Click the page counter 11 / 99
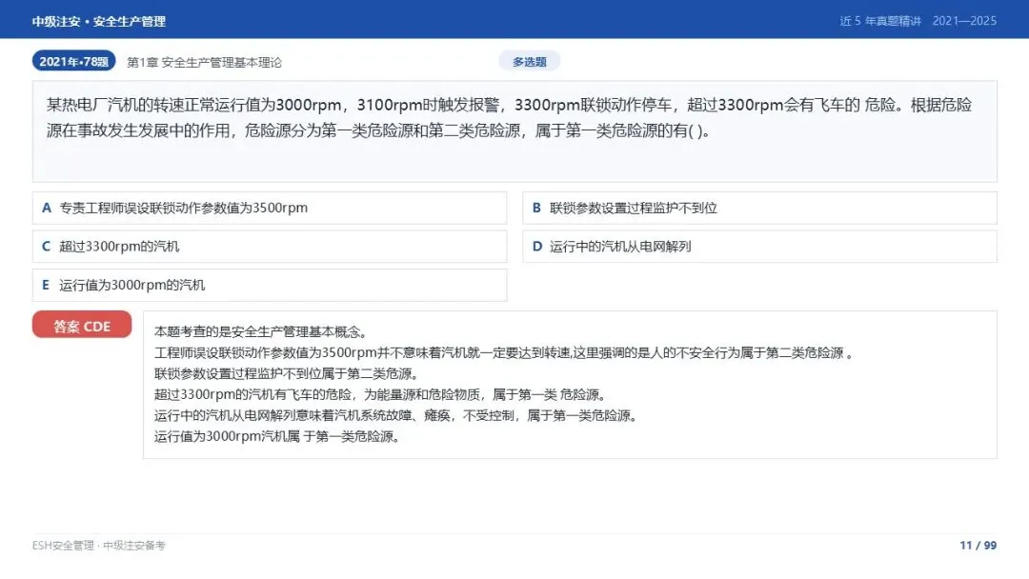This screenshot has height=579, width=1029. (x=978, y=546)
